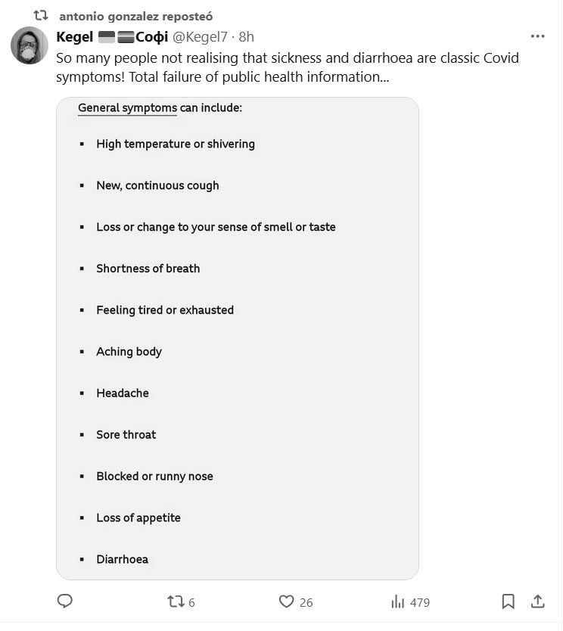Screen dimensions: 563x631
Task: Open the three-dot more options menu
Action: [x=537, y=36]
